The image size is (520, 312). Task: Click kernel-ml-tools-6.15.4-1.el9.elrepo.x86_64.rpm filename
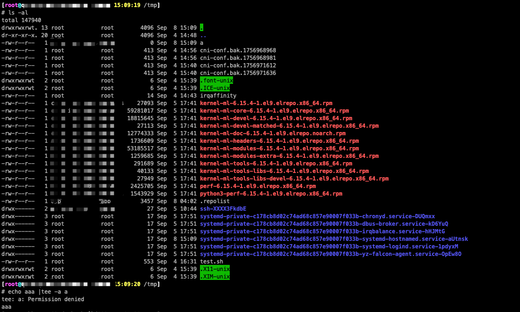[276, 164]
